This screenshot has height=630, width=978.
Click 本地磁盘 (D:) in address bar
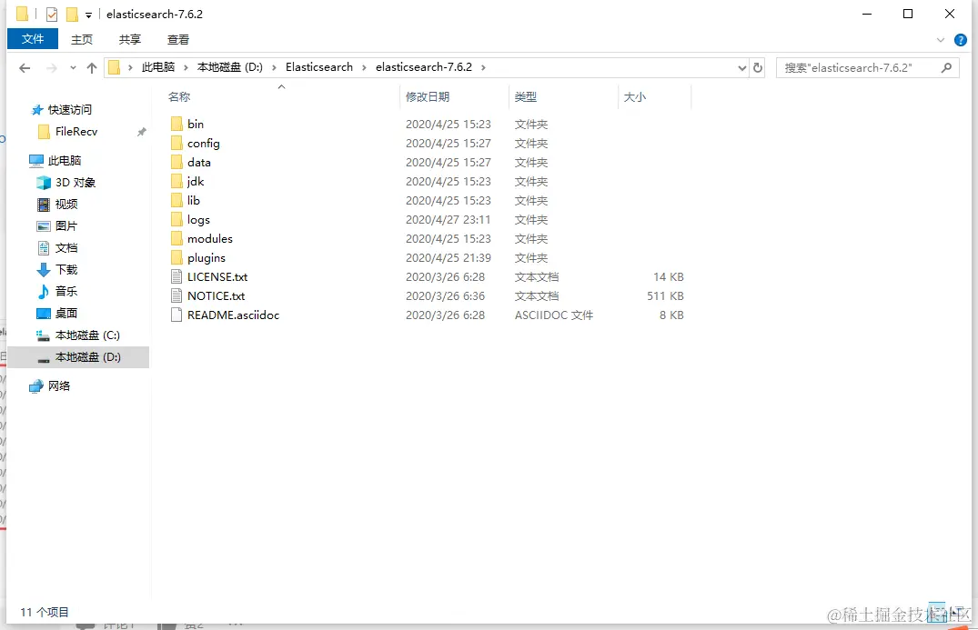click(x=230, y=67)
